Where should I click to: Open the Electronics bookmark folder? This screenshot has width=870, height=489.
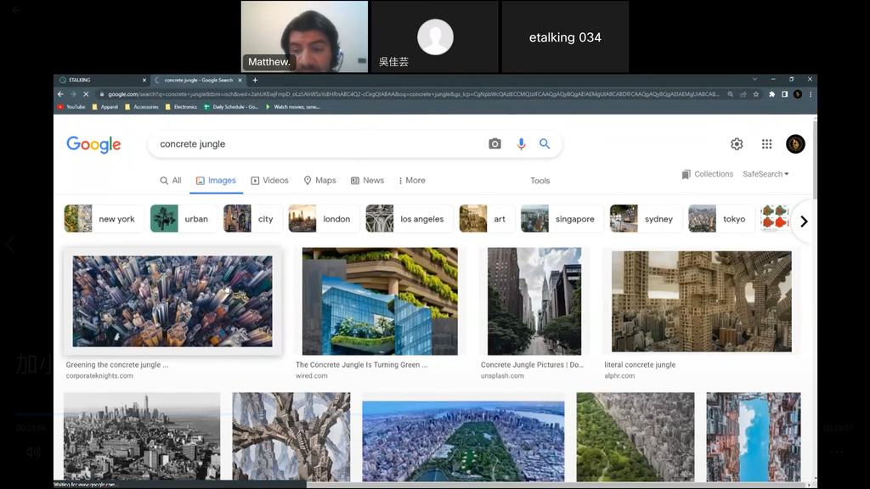[182, 107]
